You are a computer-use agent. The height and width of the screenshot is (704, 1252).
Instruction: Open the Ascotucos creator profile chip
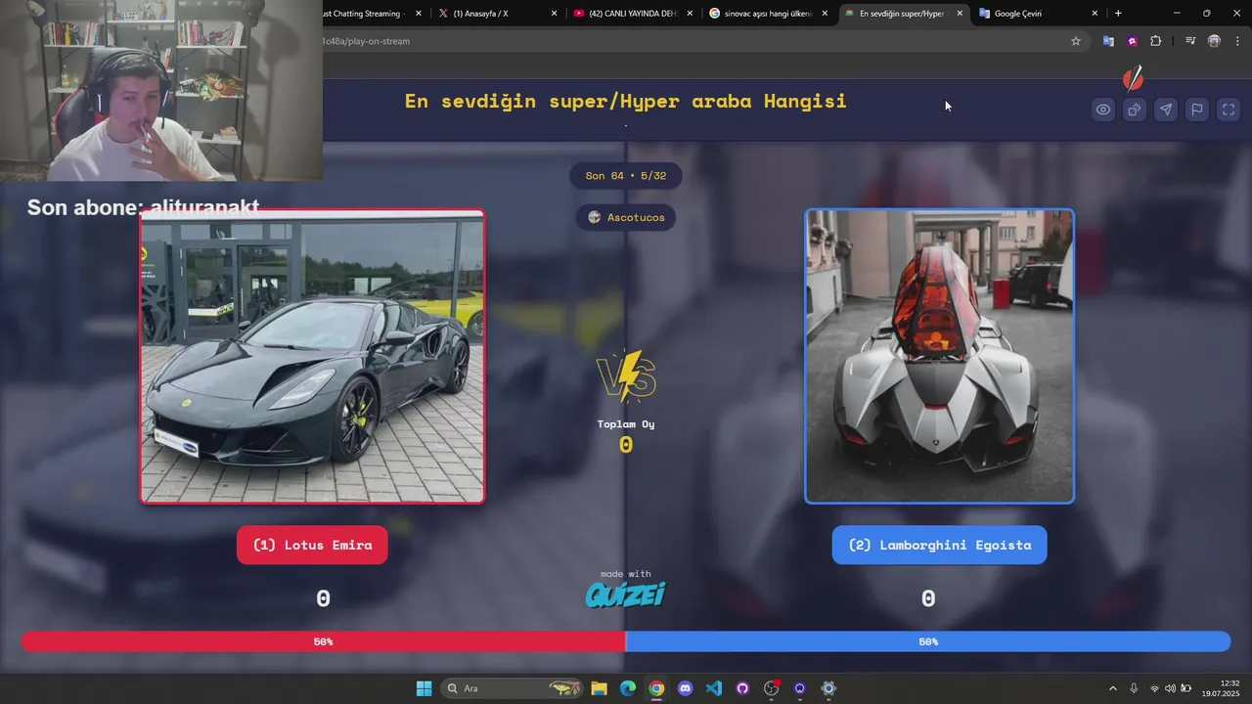point(626,217)
